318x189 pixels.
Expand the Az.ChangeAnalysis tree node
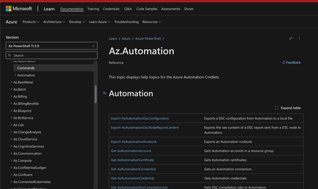(11, 132)
